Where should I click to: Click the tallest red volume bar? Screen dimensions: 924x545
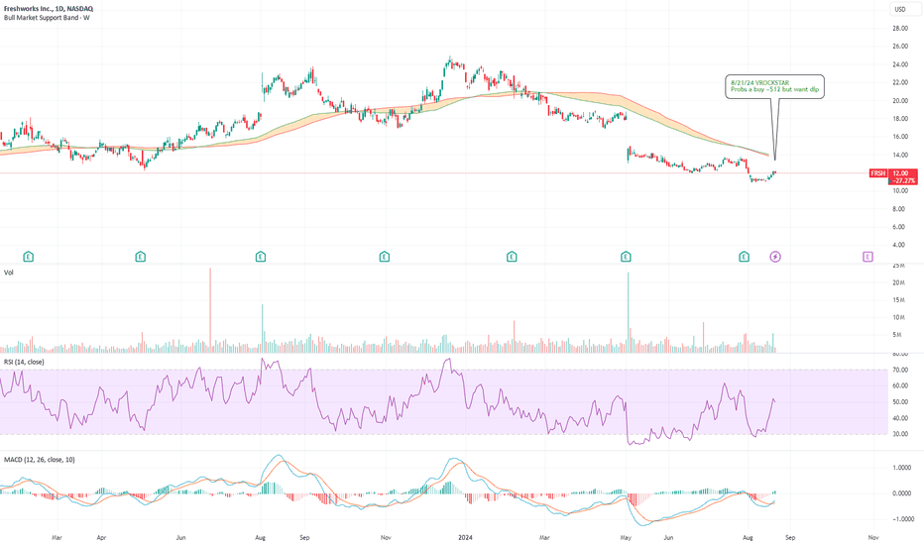point(210,310)
